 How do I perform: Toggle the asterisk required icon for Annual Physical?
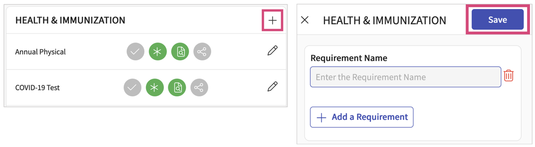point(158,52)
